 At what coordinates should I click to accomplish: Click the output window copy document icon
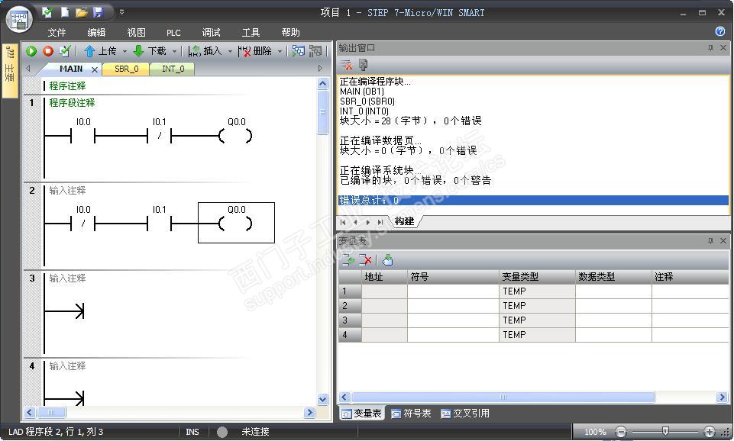(x=364, y=65)
